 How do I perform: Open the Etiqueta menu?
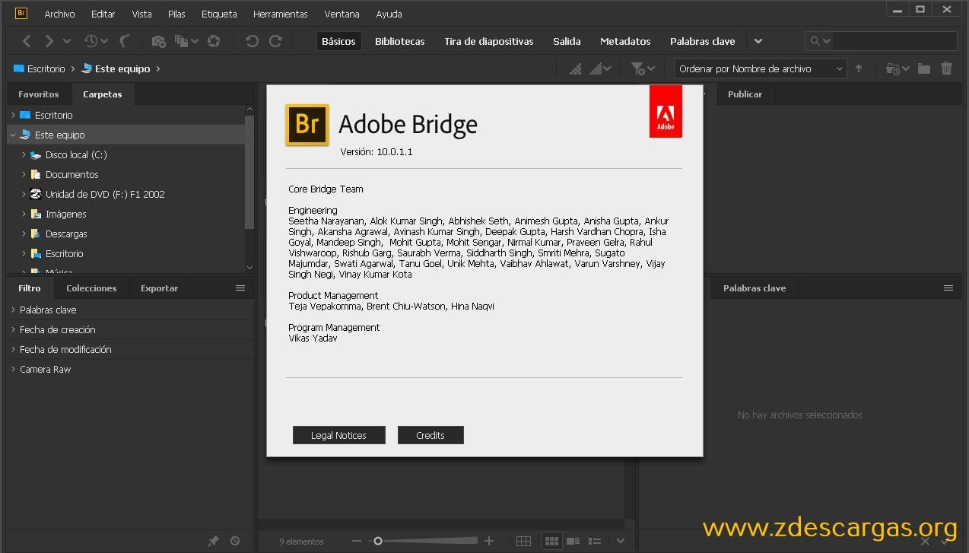(x=219, y=14)
